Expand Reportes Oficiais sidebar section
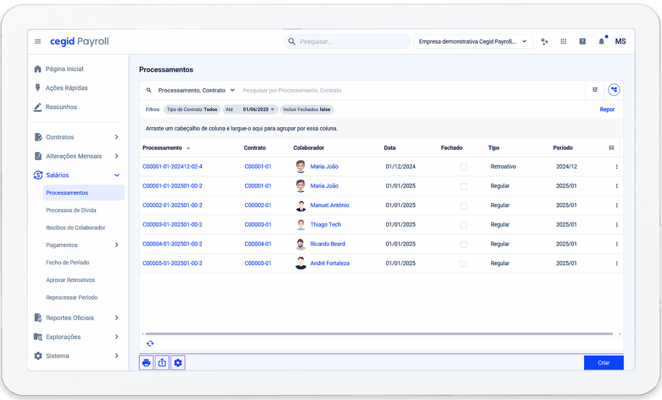This screenshot has height=400, width=662. coord(116,318)
